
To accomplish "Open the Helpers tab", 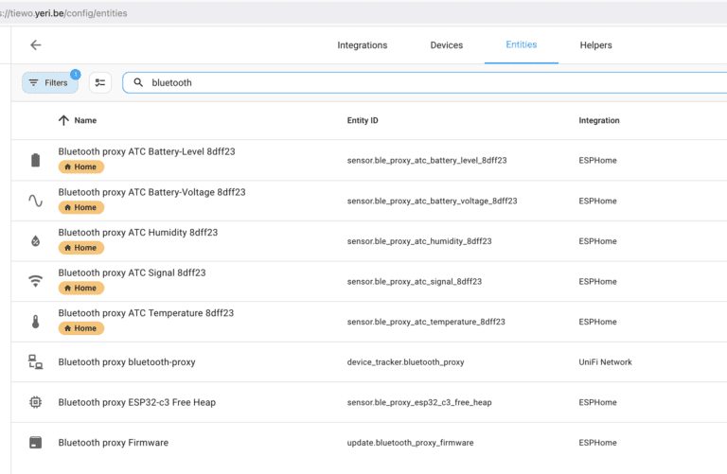I will coord(595,45).
